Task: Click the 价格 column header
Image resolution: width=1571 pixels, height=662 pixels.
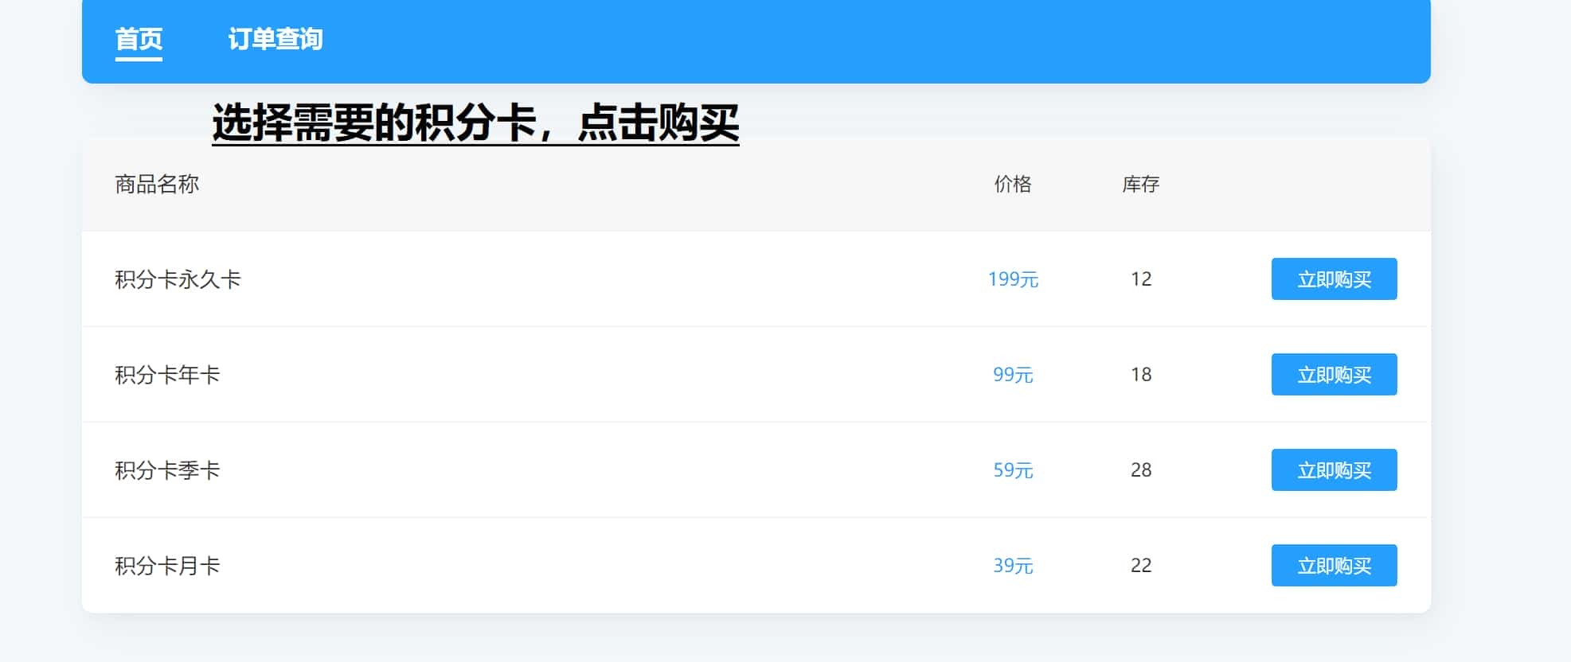Action: [x=1013, y=185]
